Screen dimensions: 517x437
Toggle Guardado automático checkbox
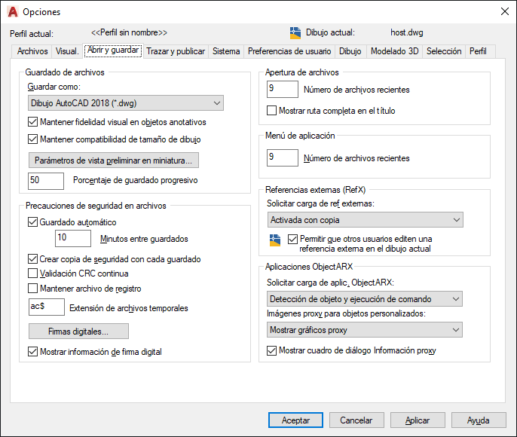pos(32,222)
